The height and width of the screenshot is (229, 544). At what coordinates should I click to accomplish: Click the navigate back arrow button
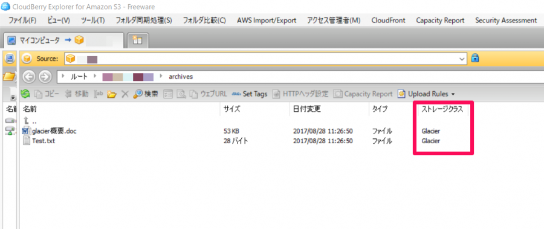point(31,77)
